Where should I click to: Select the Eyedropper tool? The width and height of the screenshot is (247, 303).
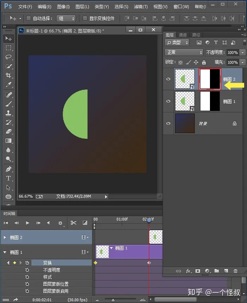coord(8,85)
